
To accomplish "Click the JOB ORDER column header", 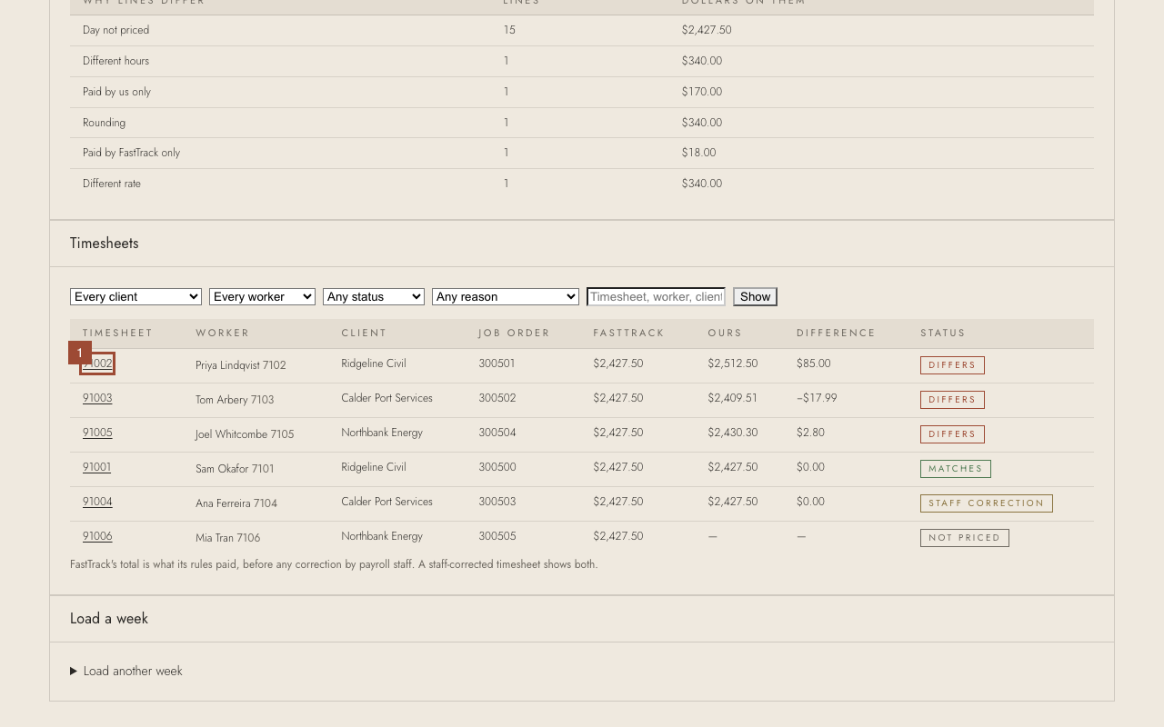I will coord(515,334).
